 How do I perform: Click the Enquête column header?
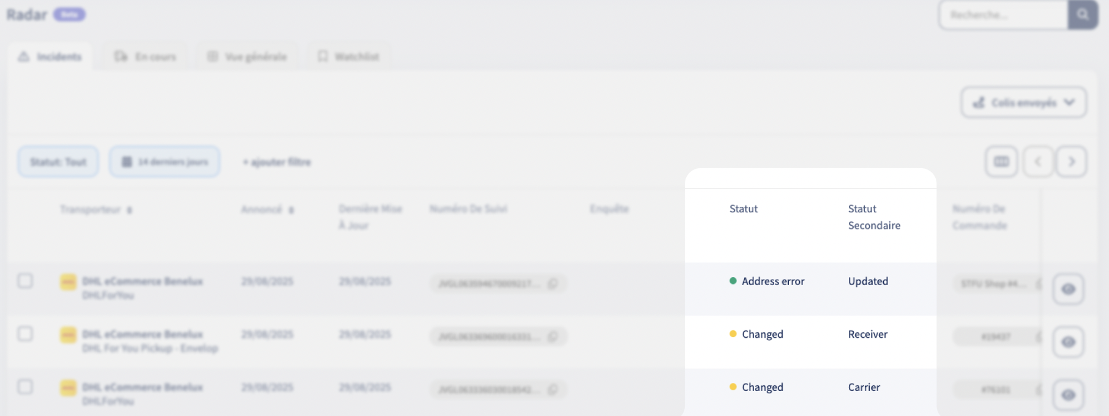point(609,209)
